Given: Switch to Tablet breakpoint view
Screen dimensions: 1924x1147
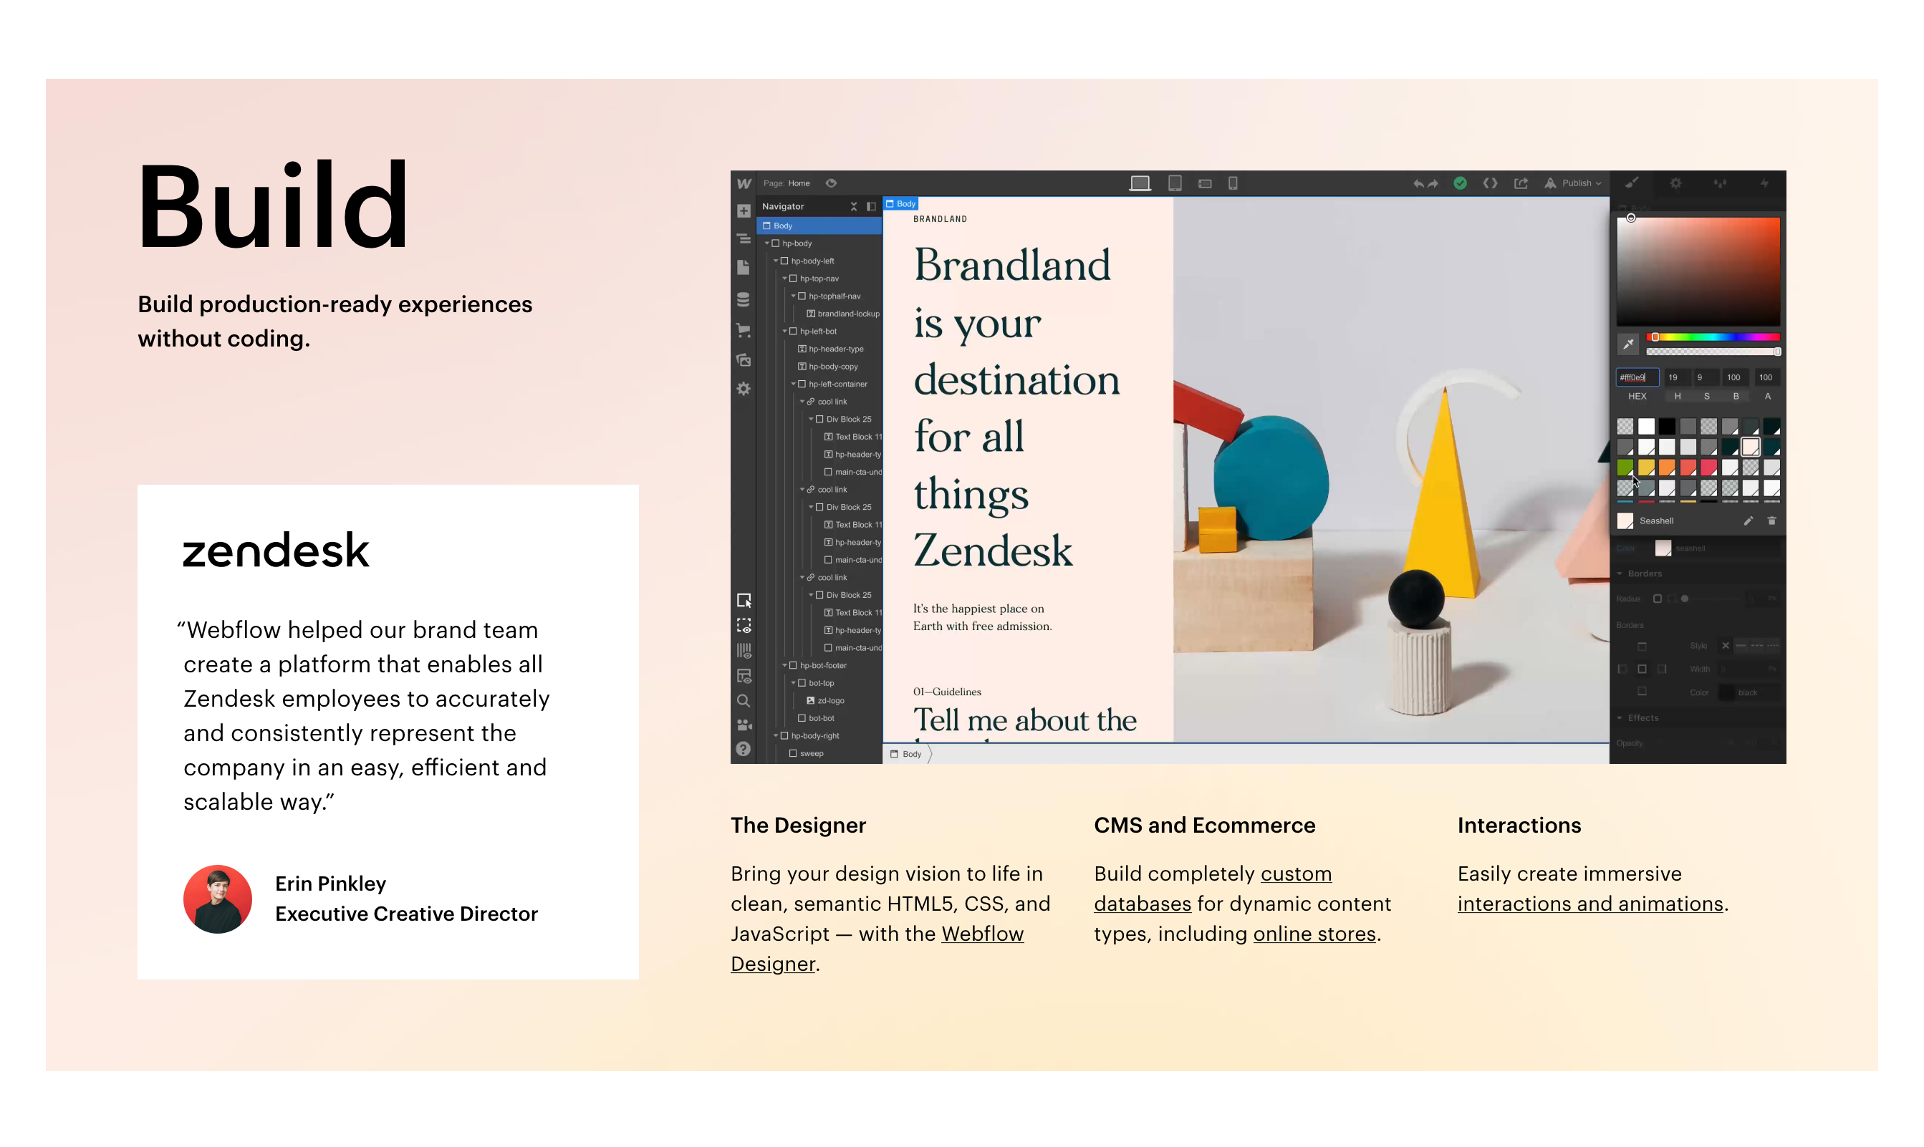Looking at the screenshot, I should [1175, 183].
